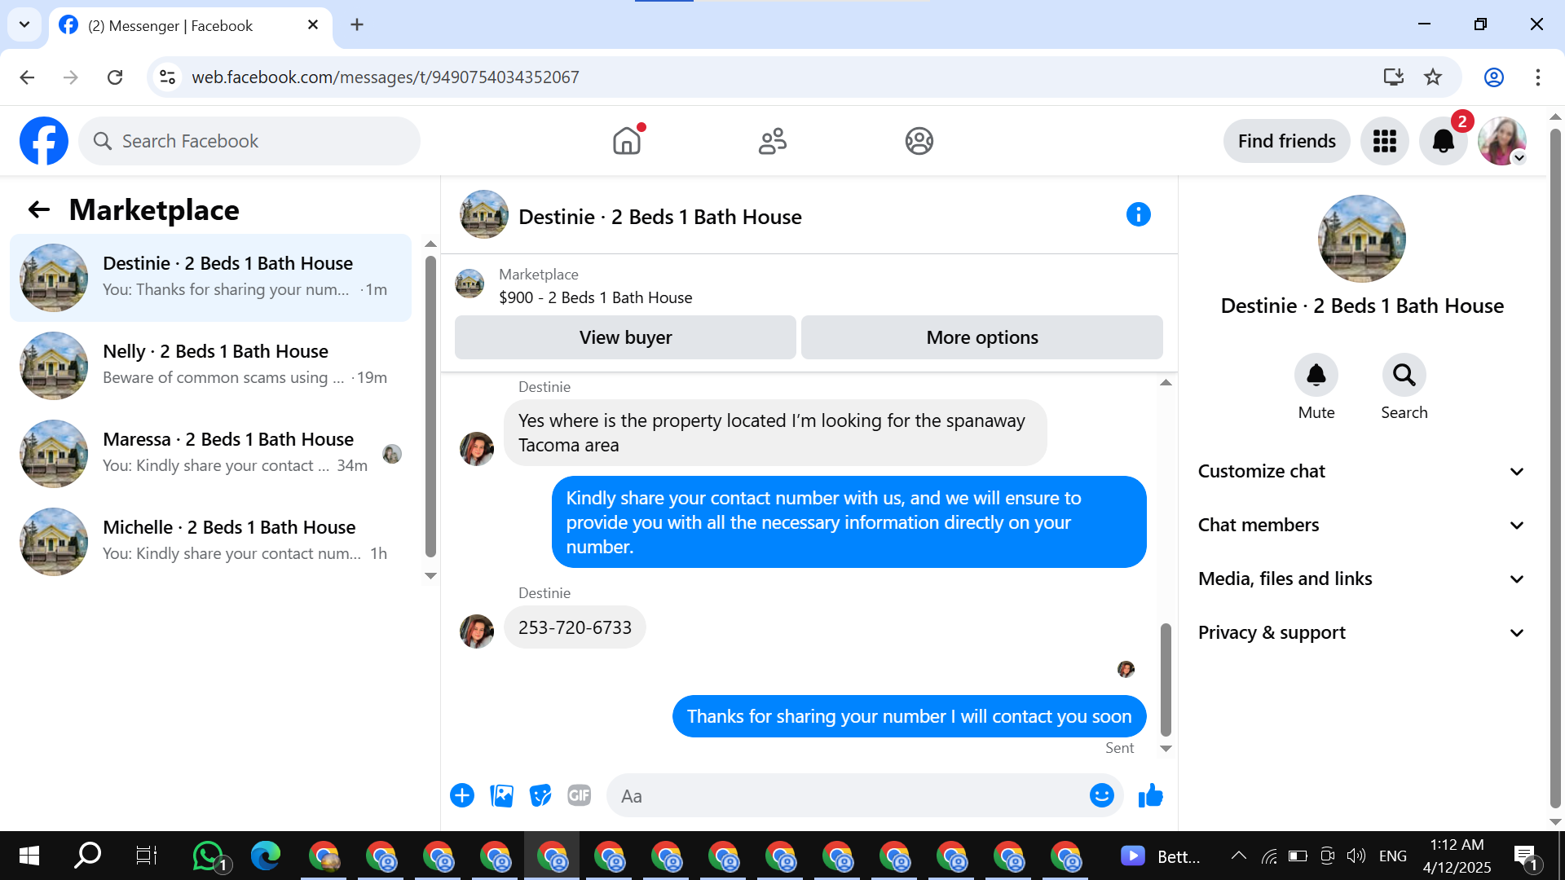Reload the current page
Image resolution: width=1565 pixels, height=880 pixels.
[115, 77]
